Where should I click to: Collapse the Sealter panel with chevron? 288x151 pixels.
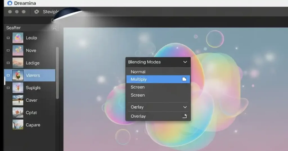55,28
